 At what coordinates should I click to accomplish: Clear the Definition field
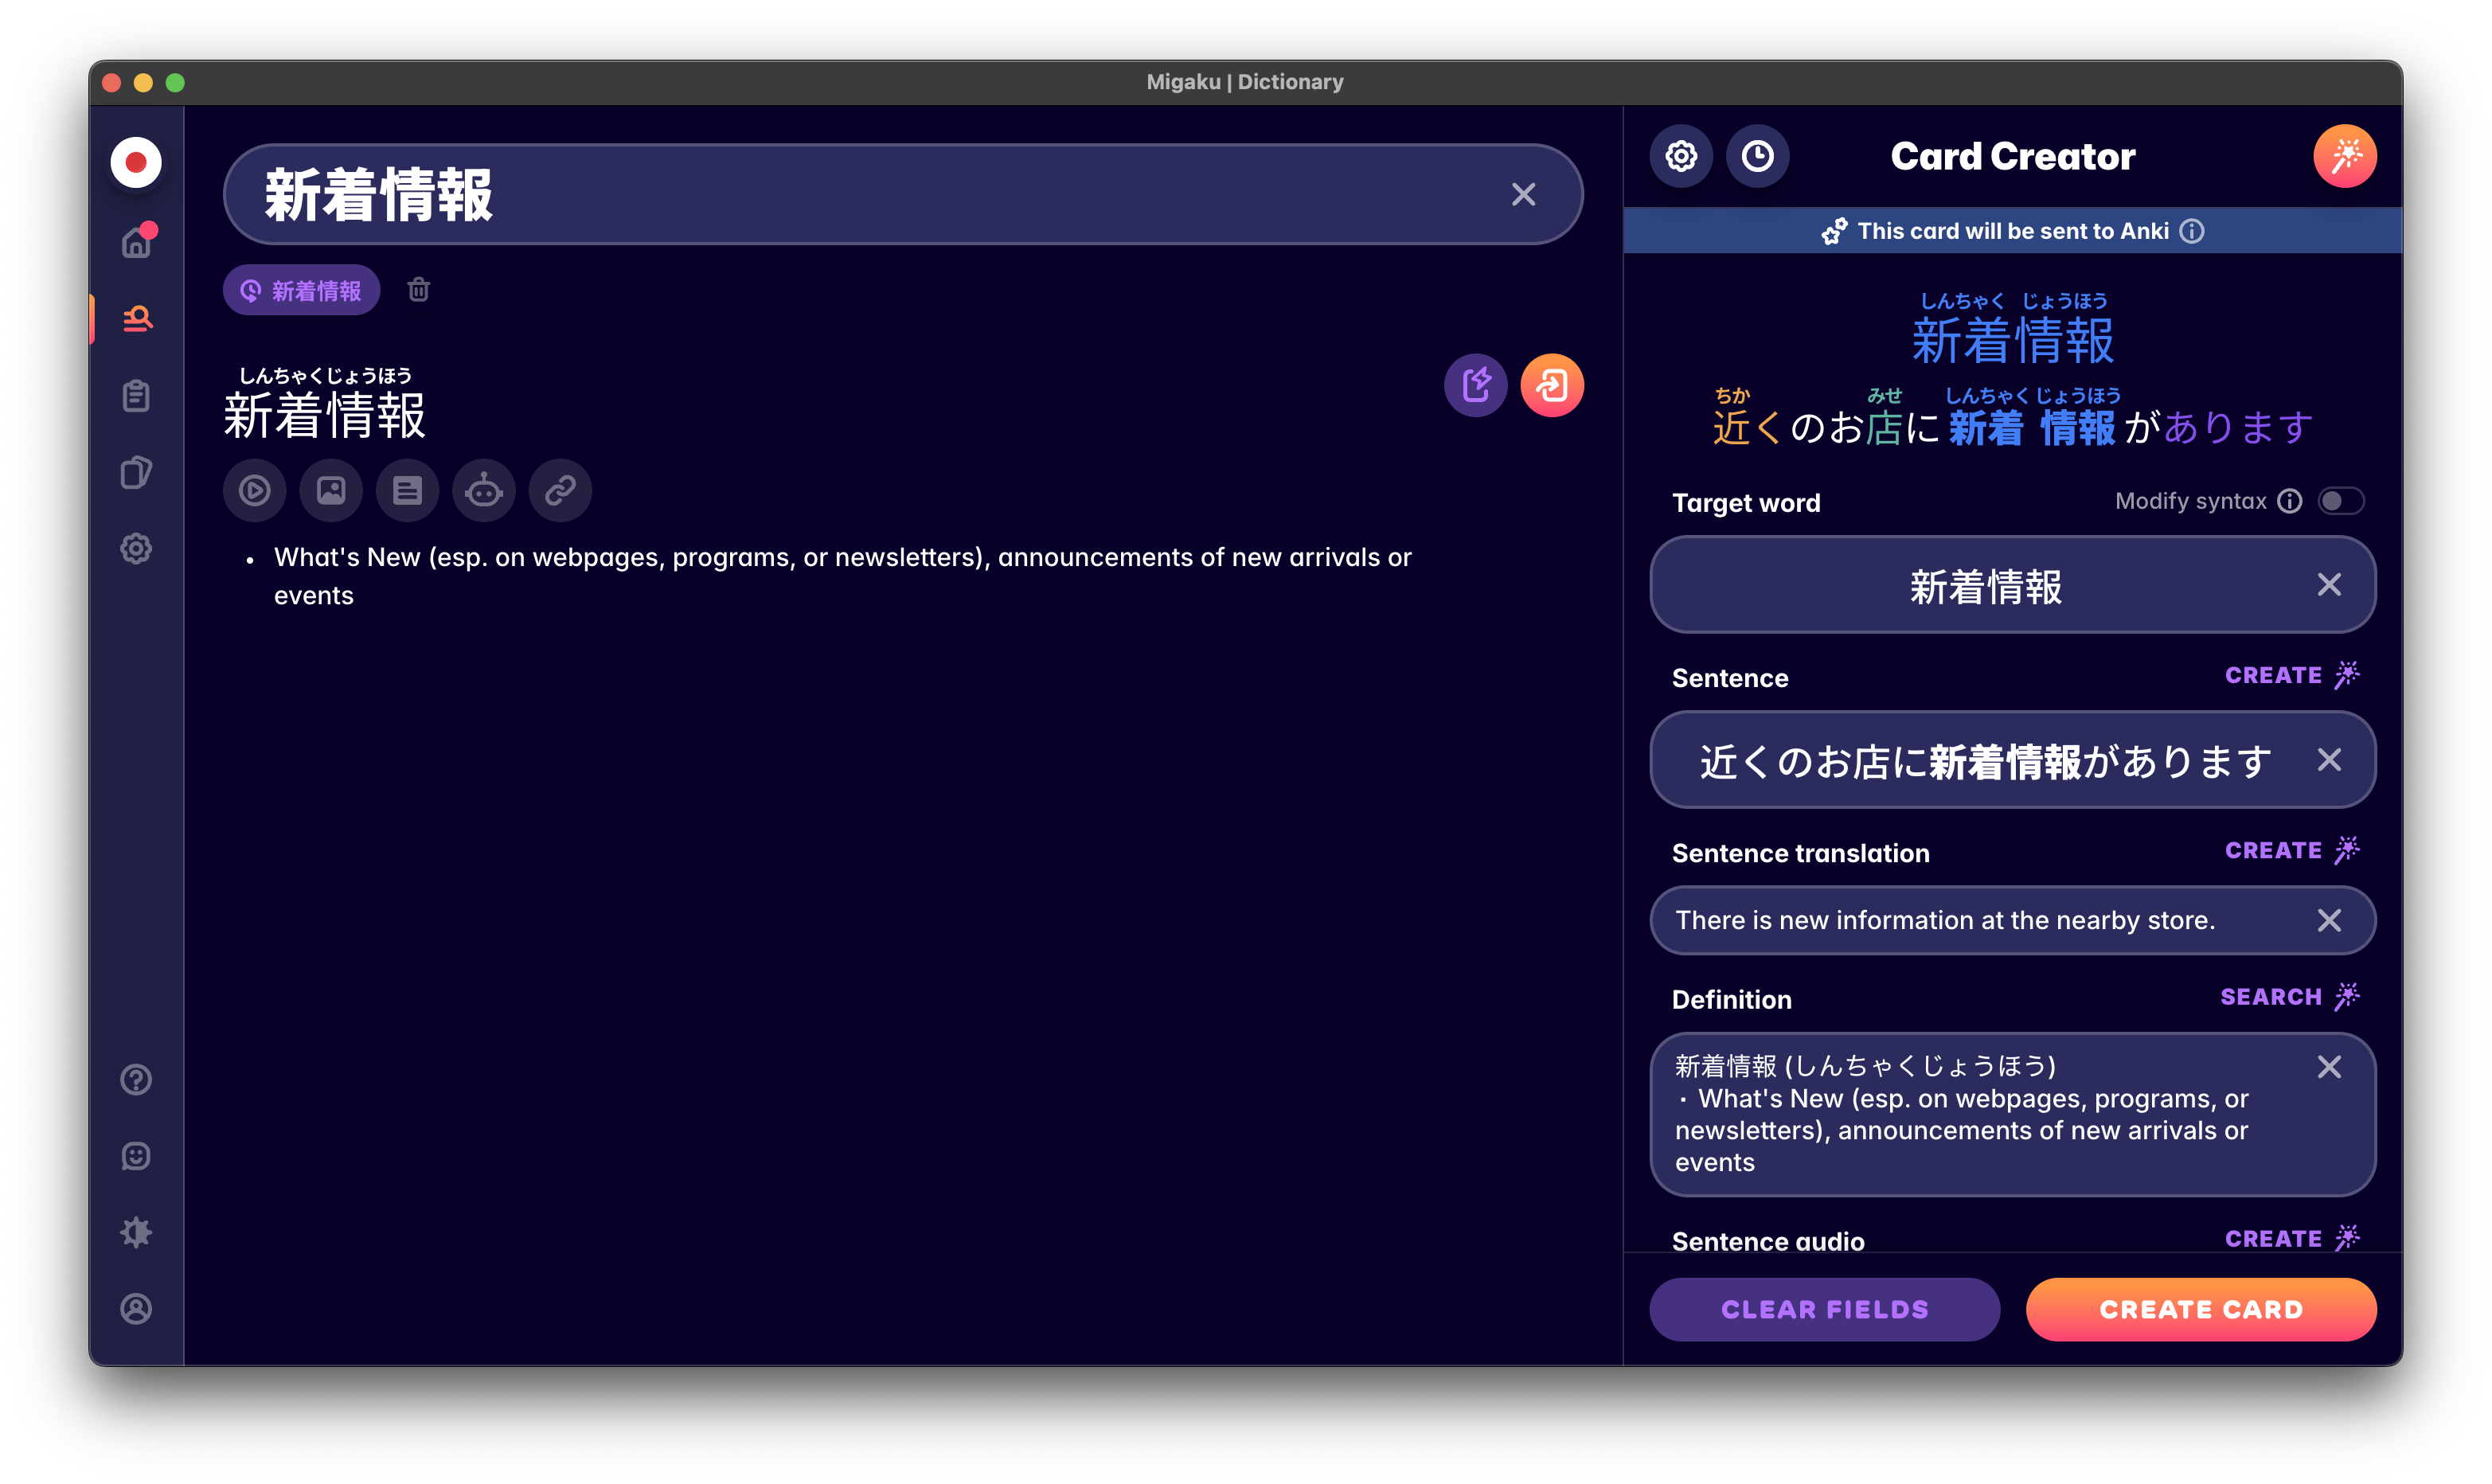tap(2329, 1067)
